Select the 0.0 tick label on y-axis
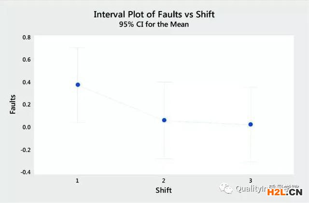309x203 pixels. click(x=26, y=127)
